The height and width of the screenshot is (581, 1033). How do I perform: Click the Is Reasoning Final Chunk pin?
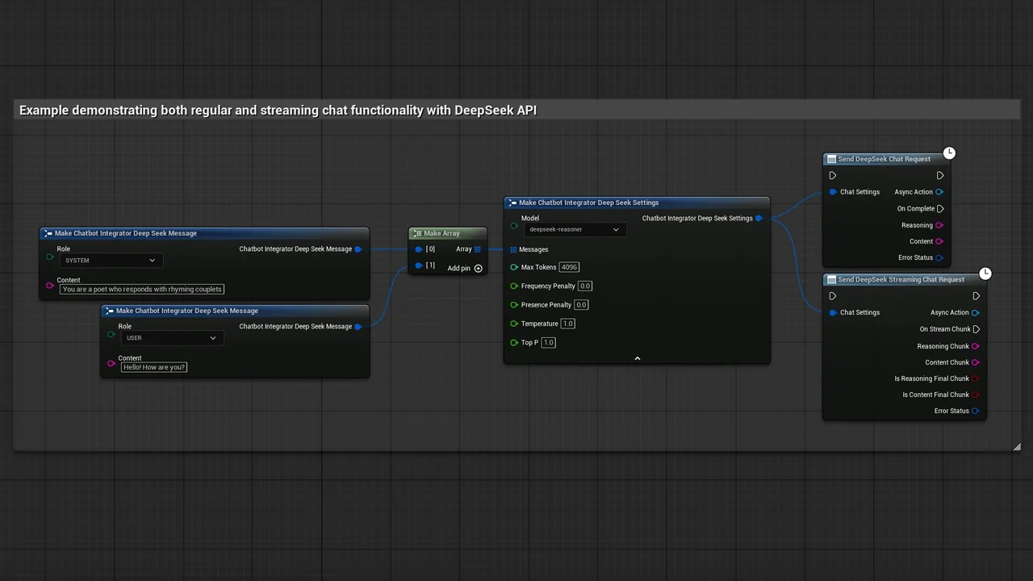click(x=976, y=378)
